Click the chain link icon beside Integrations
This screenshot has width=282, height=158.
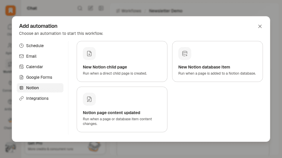(x=21, y=98)
